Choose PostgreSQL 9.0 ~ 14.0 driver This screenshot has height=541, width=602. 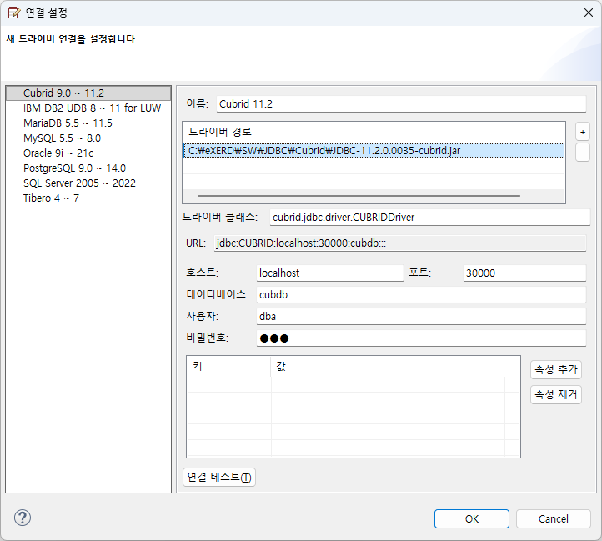coord(74,168)
